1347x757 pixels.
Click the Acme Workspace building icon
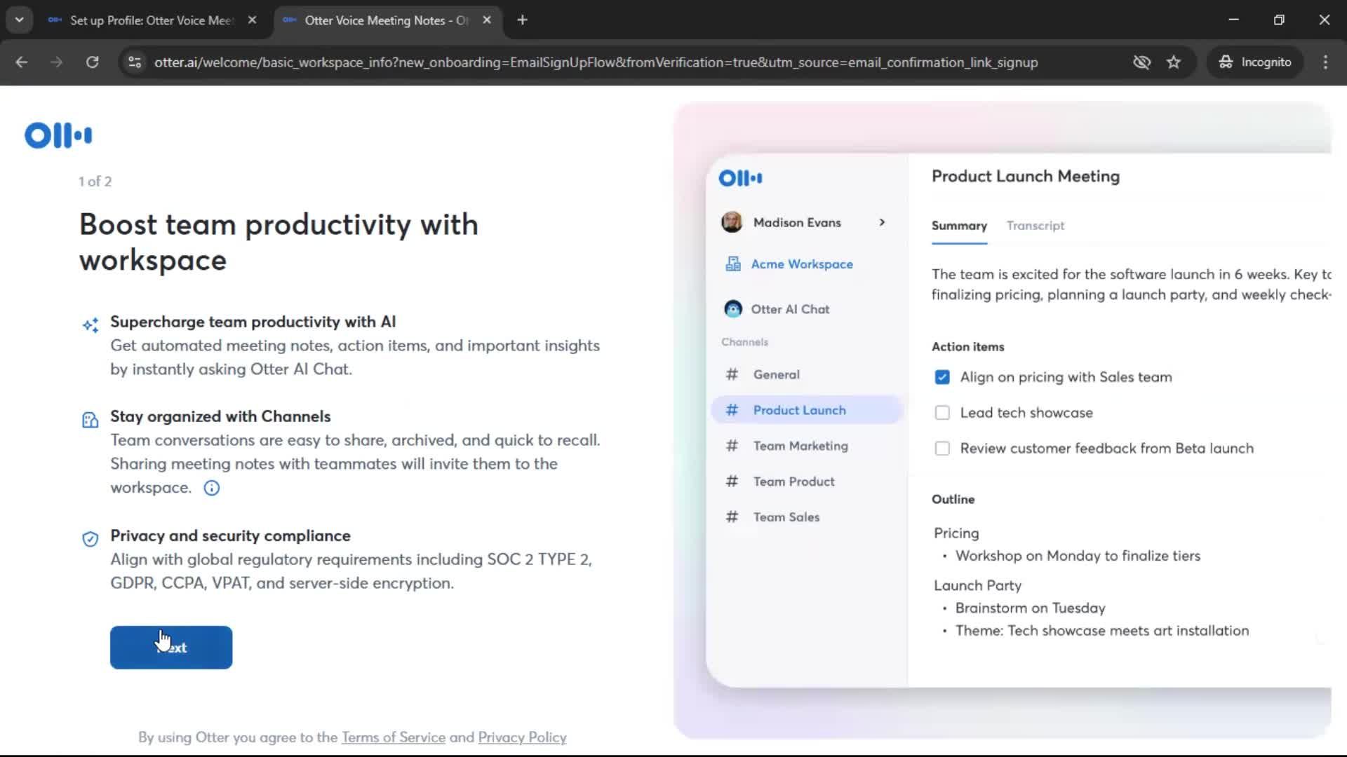click(x=733, y=264)
